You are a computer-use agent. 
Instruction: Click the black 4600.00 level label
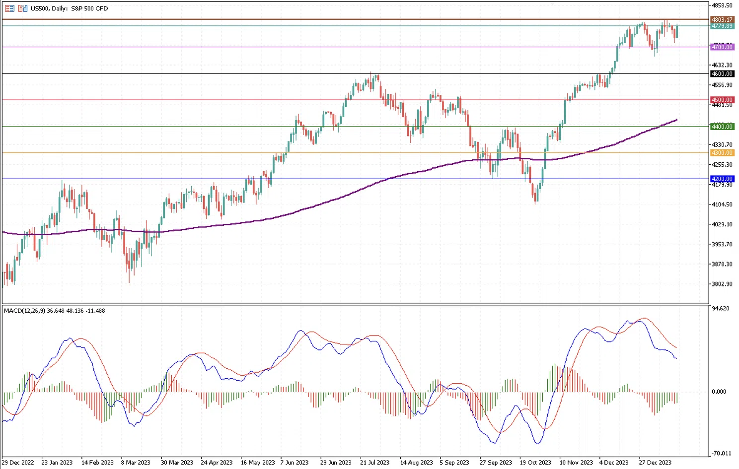722,74
